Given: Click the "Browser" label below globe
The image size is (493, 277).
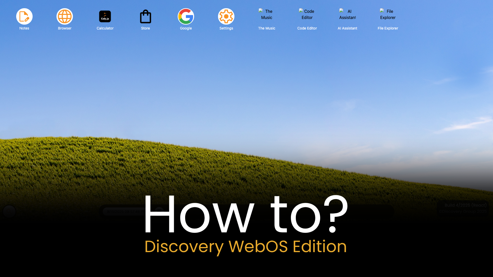Looking at the screenshot, I should pos(64,28).
